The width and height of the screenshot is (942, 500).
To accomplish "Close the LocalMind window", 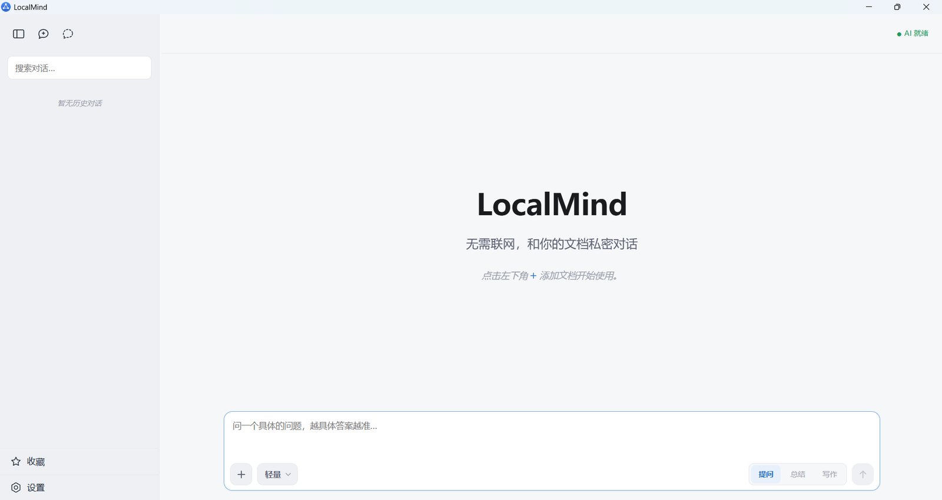I will [926, 7].
